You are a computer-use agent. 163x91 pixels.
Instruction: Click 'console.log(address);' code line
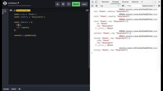coord(25,35)
